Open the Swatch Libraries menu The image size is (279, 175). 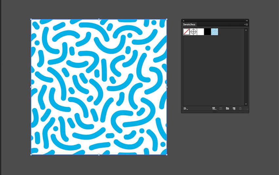185,108
